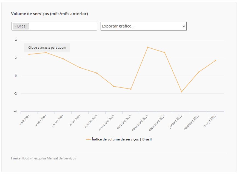
Task: Select the junho 2021 data point
Action: [x=63, y=59]
